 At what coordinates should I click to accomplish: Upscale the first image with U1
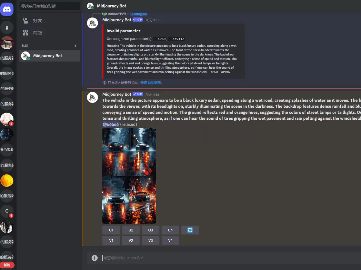tap(111, 230)
